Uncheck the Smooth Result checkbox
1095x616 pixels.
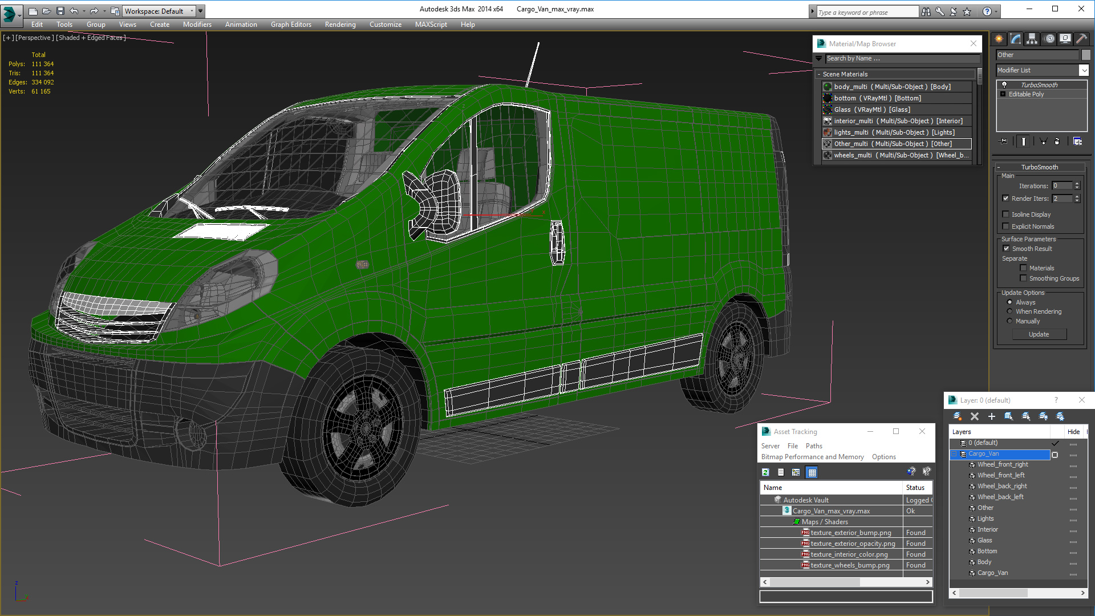[x=1007, y=249]
